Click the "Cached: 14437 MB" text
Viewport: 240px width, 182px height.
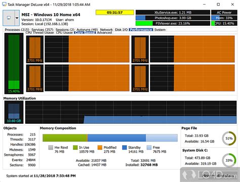point(92,165)
